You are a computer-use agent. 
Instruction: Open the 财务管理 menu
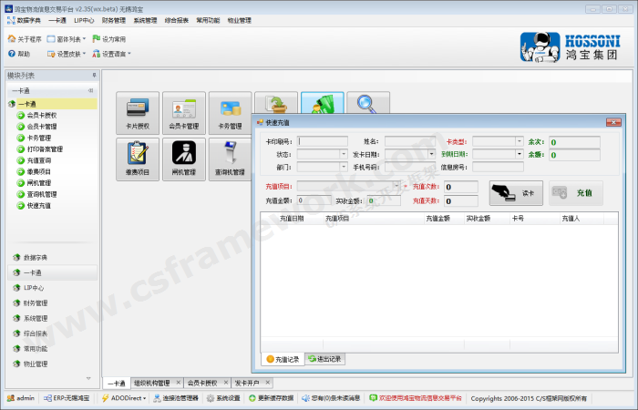click(114, 19)
